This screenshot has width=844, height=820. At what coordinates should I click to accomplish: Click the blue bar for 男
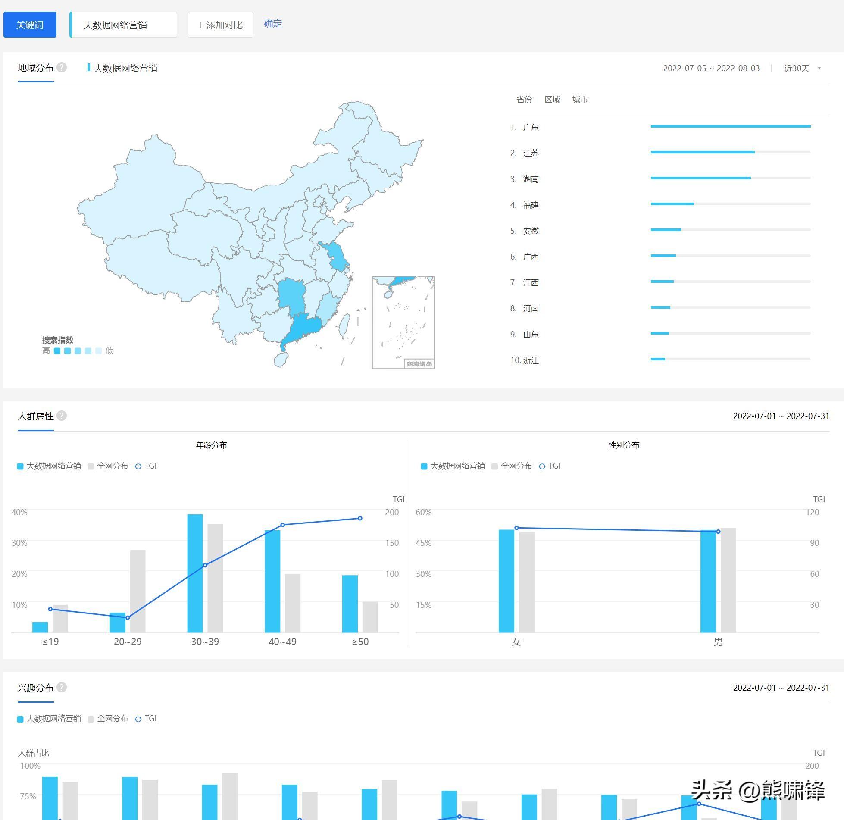point(708,582)
